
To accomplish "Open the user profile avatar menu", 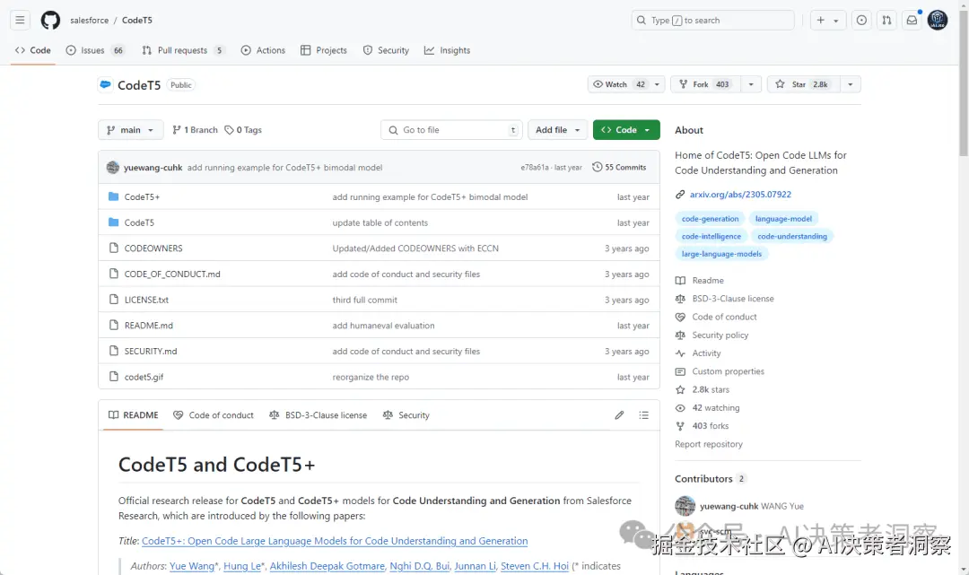I will point(938,20).
